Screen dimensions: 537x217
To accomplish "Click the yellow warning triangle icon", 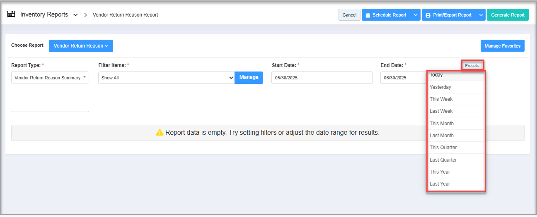I will pyautogui.click(x=160, y=133).
